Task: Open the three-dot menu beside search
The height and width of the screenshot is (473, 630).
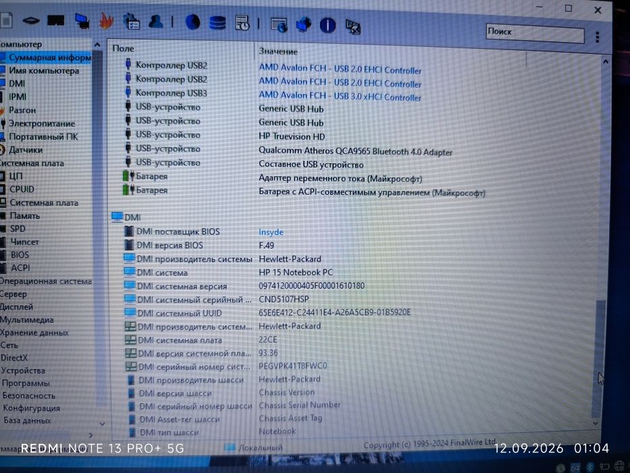Action: [x=598, y=37]
